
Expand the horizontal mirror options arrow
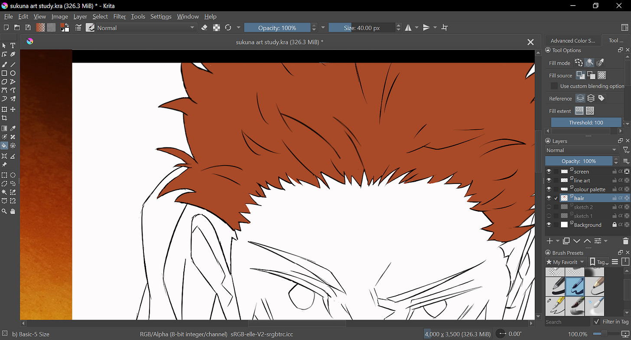pyautogui.click(x=417, y=28)
